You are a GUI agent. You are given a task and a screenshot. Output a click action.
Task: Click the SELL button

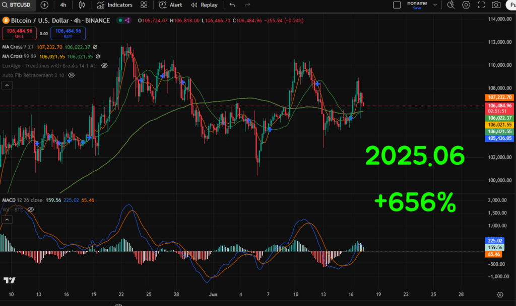20,34
